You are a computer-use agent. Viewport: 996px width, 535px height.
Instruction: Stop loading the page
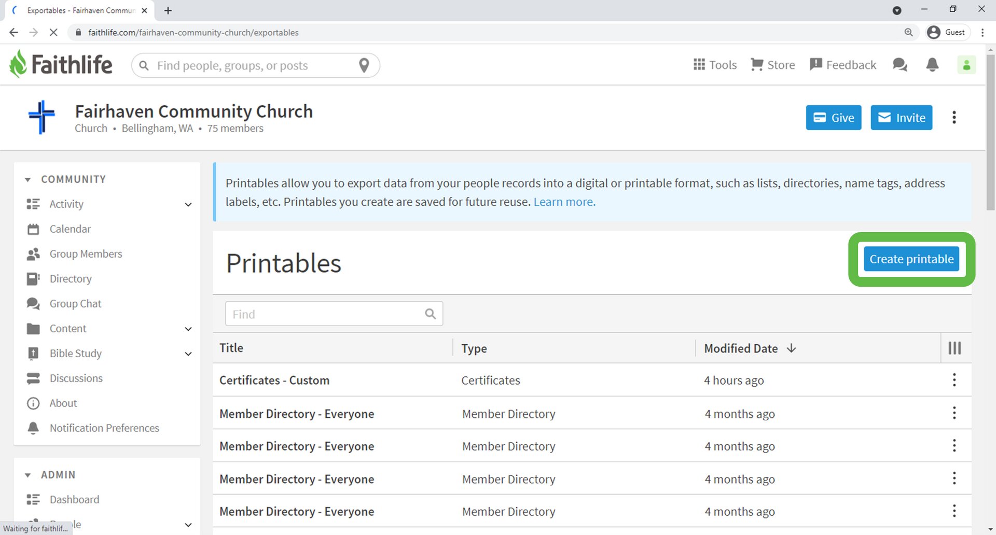[53, 32]
